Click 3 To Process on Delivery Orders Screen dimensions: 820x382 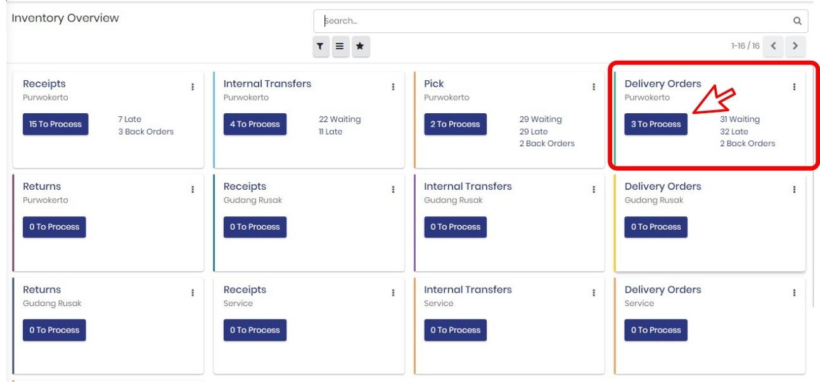pos(655,124)
